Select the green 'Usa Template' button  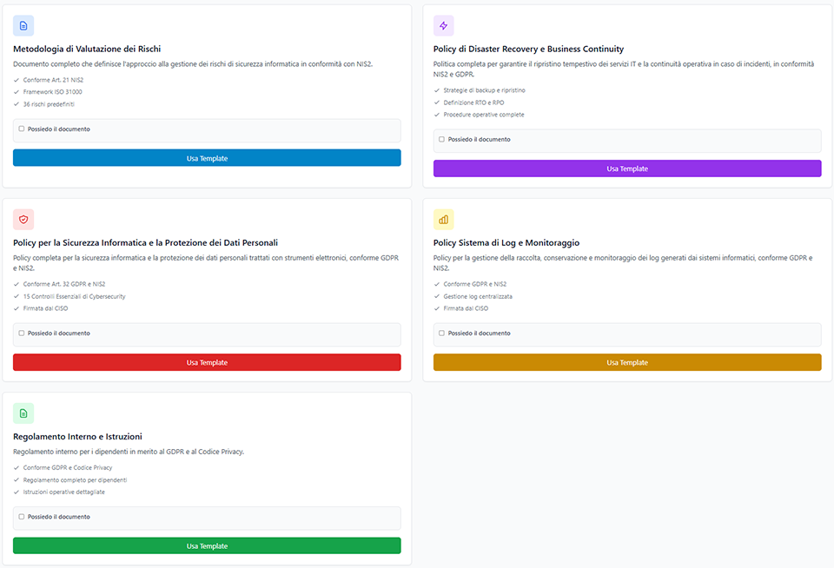click(207, 545)
